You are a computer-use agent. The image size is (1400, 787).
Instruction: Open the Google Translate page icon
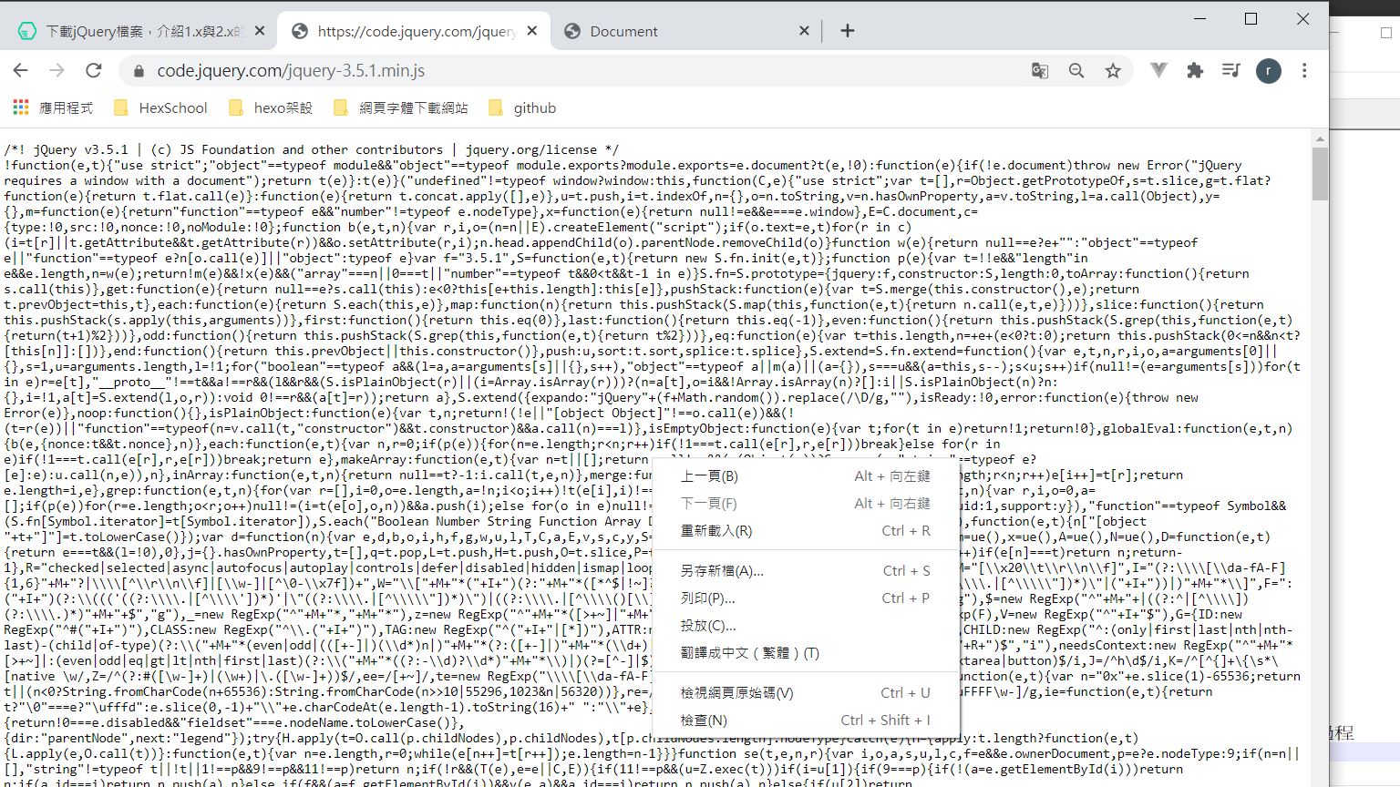(x=1040, y=70)
